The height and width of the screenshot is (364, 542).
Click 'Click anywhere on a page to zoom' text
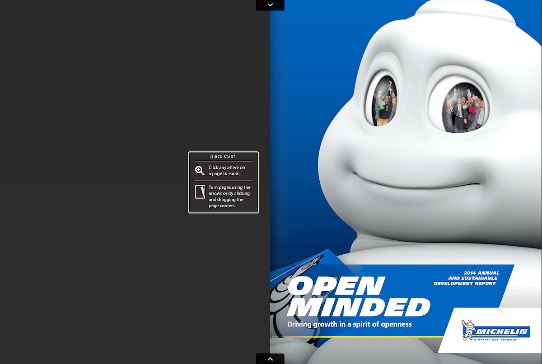click(227, 171)
